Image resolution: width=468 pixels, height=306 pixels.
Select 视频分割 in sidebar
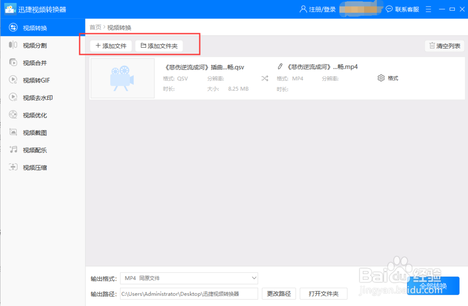click(43, 45)
